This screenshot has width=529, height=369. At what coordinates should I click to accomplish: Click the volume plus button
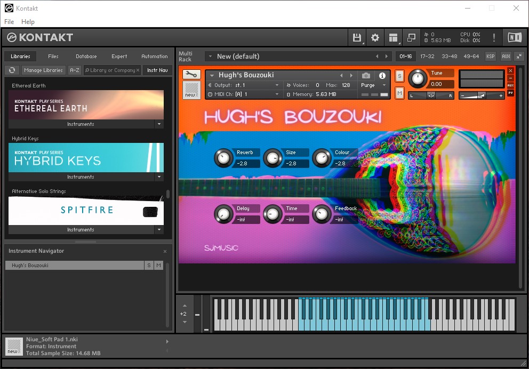tap(501, 96)
